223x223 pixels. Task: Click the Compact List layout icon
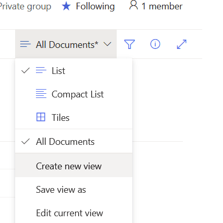(41, 94)
